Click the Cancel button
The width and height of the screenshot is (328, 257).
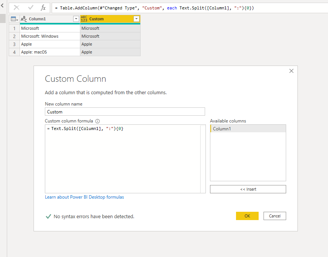pos(275,216)
